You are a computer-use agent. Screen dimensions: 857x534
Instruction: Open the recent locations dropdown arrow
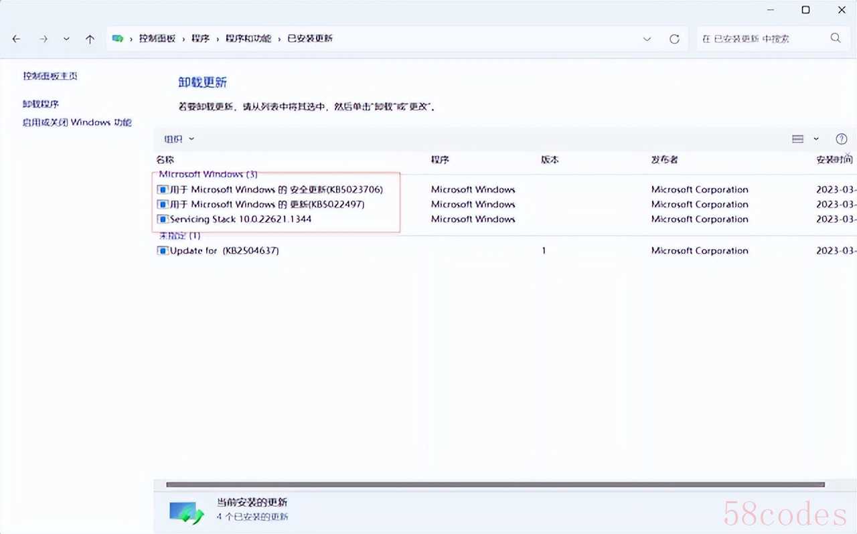pos(66,39)
